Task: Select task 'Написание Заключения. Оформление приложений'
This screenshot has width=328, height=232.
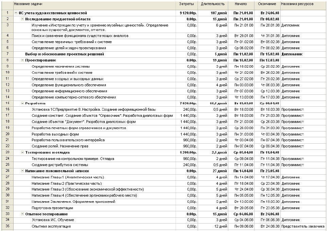Action: [73, 202]
